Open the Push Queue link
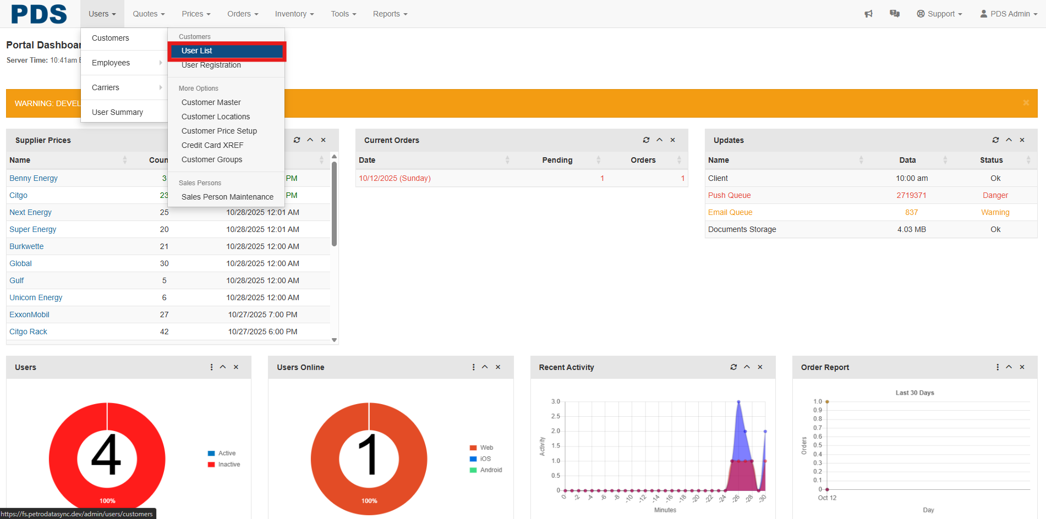 (729, 195)
